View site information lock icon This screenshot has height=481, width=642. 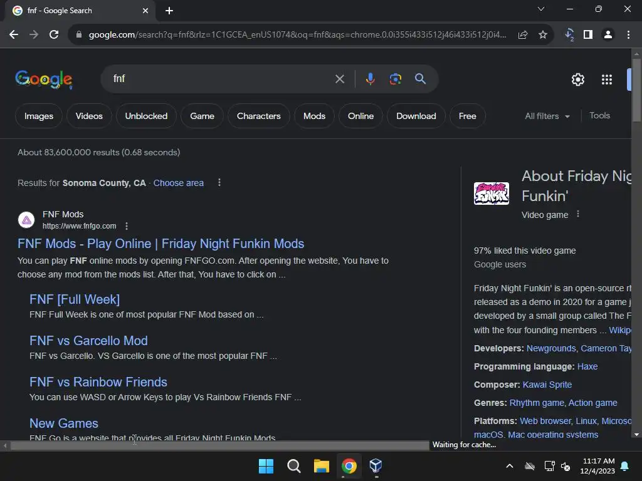[x=78, y=35]
